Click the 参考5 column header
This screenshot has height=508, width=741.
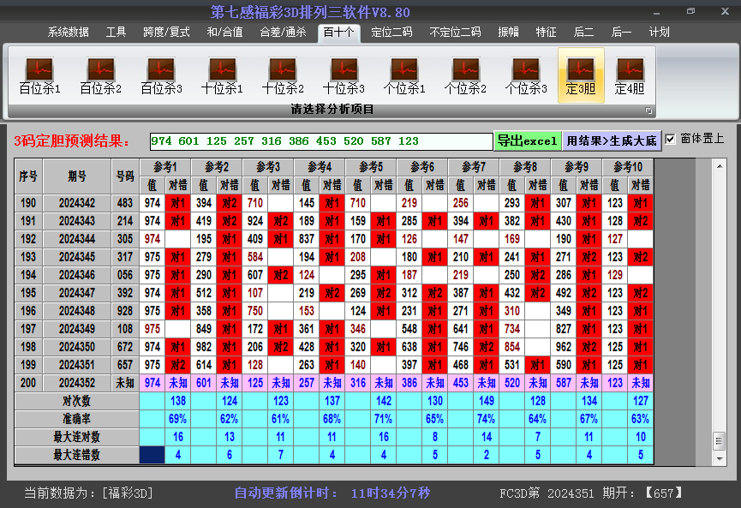point(371,167)
